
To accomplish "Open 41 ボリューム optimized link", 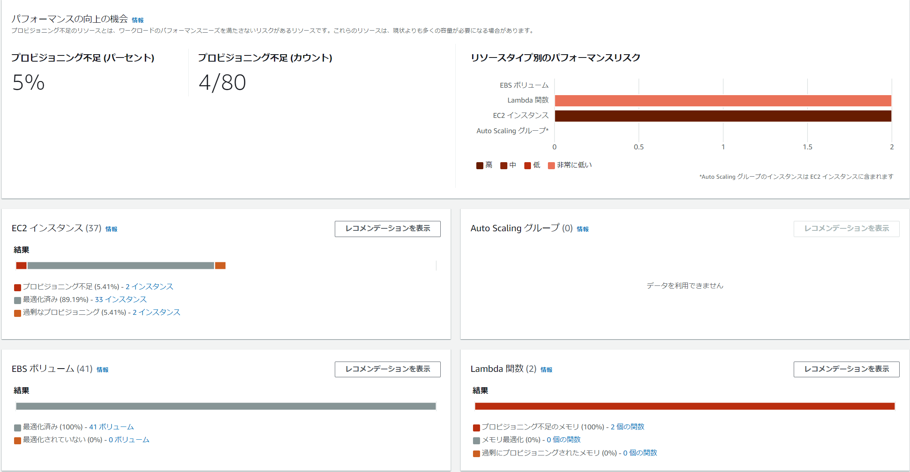I will (111, 427).
